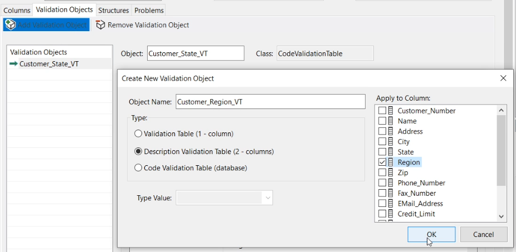Click the column icon beside Credit_Limit
The width and height of the screenshot is (516, 252).
pyautogui.click(x=391, y=214)
